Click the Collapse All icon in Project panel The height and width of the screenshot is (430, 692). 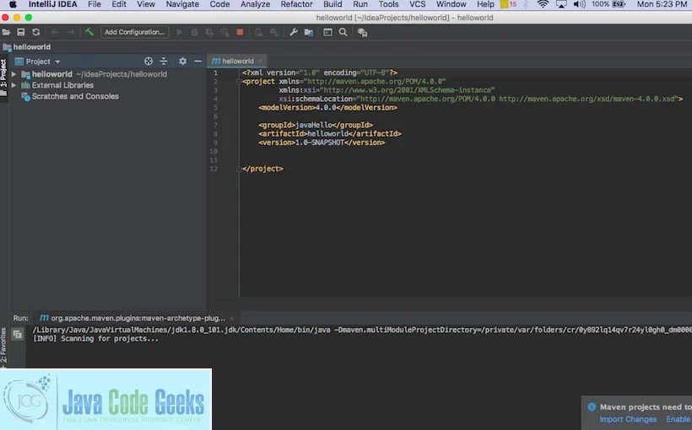[x=164, y=62]
